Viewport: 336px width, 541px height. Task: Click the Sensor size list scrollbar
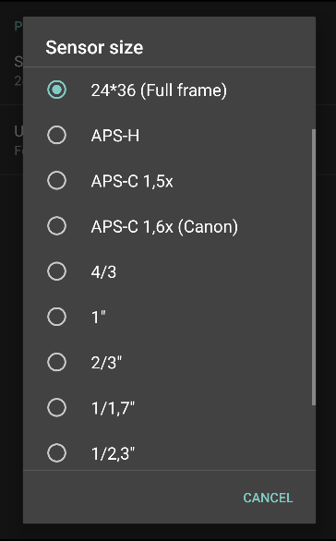point(313,267)
